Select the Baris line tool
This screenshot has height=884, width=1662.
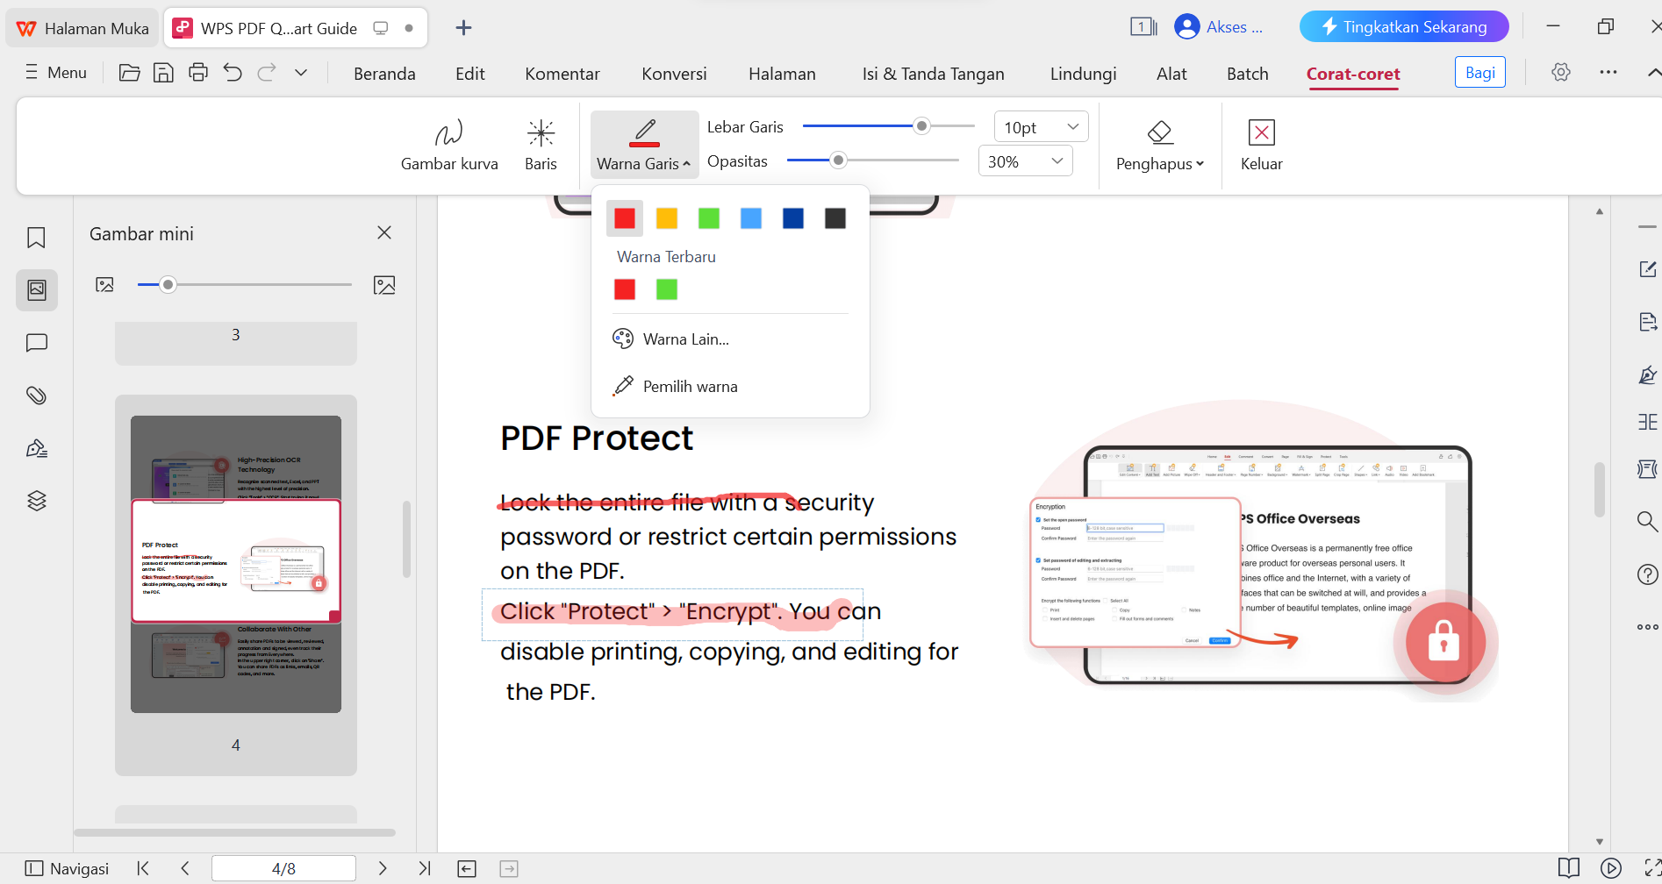(541, 145)
